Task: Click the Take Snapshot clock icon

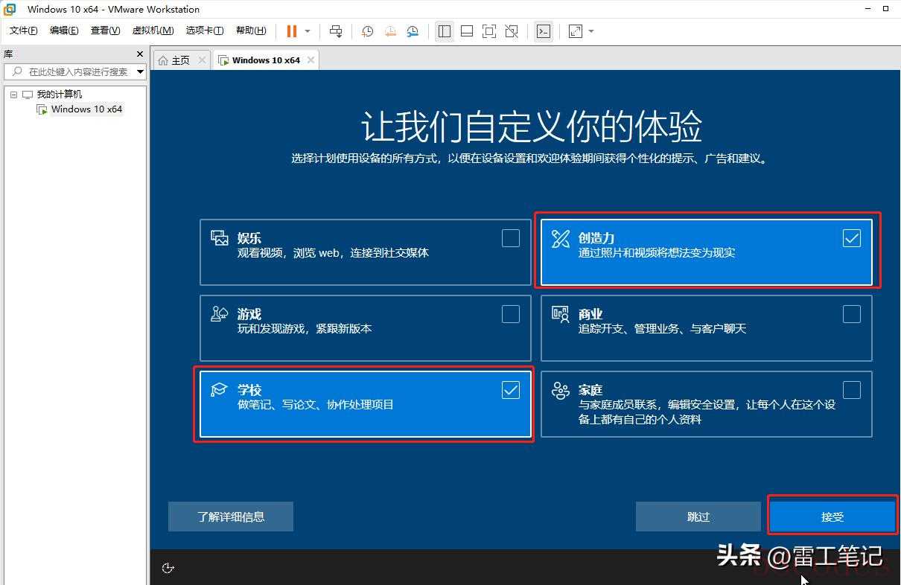Action: click(367, 31)
